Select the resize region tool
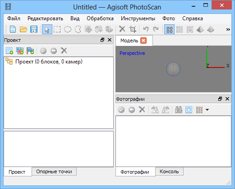The image size is (235, 189). 99,29
